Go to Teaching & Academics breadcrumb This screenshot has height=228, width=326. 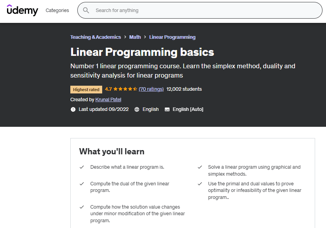96,37
